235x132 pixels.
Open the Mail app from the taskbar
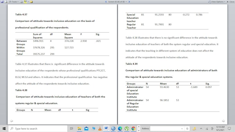86,129
